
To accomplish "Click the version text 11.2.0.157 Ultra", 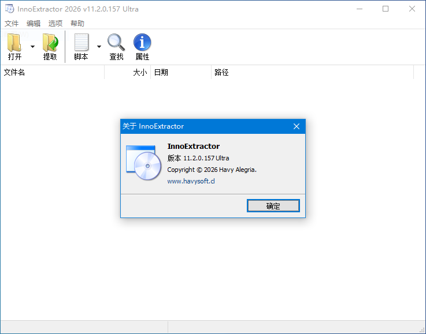I will [x=206, y=158].
